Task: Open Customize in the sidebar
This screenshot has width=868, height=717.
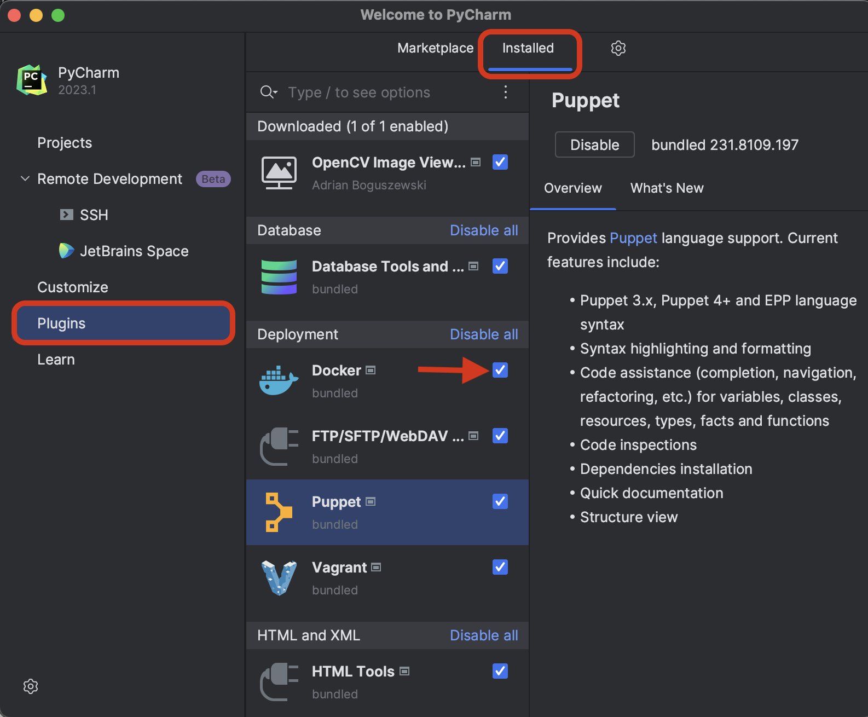Action: coord(73,287)
